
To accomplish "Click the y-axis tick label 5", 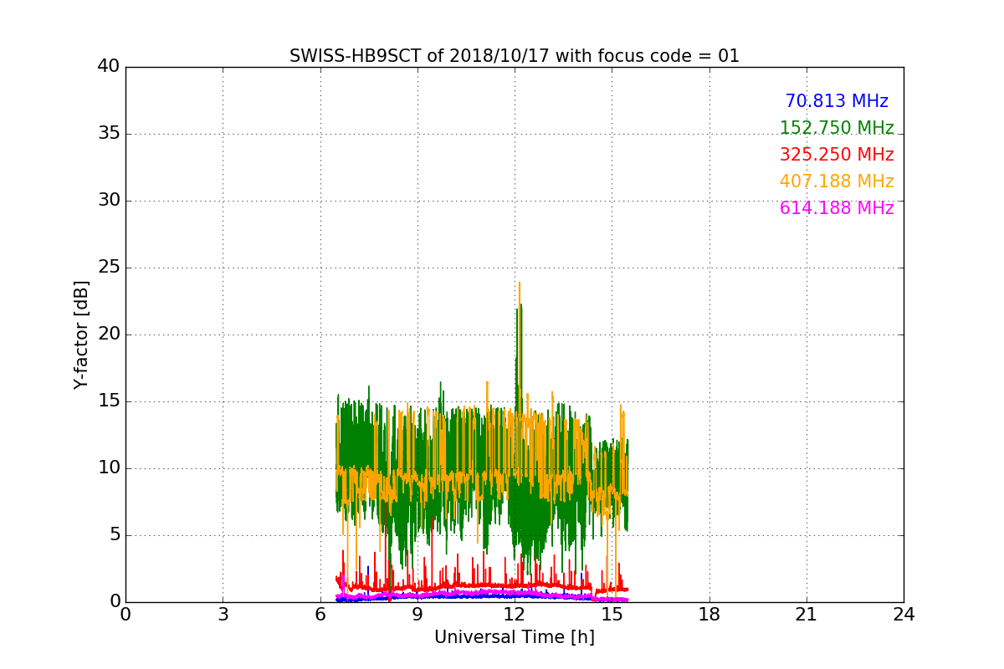I will pyautogui.click(x=115, y=535).
